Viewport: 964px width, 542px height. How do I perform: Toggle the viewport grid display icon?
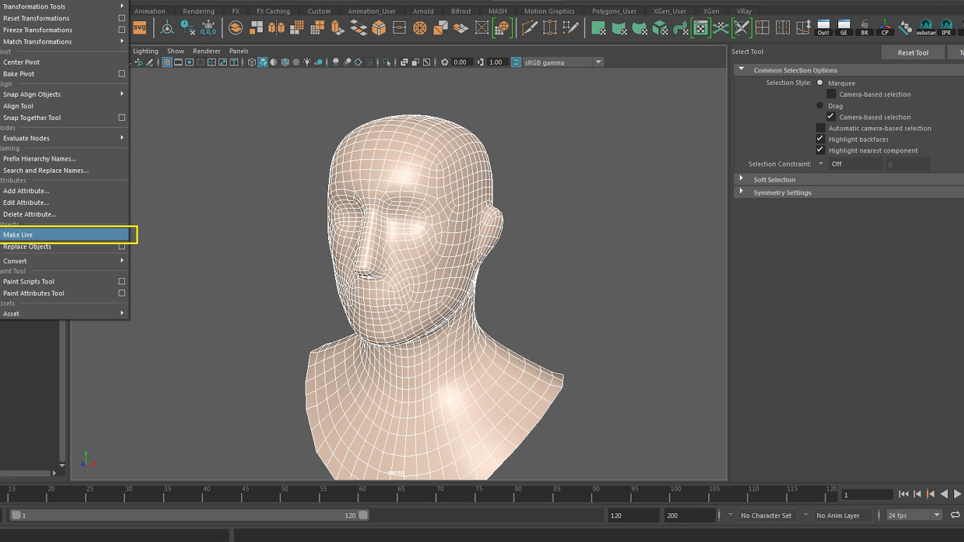(x=167, y=62)
